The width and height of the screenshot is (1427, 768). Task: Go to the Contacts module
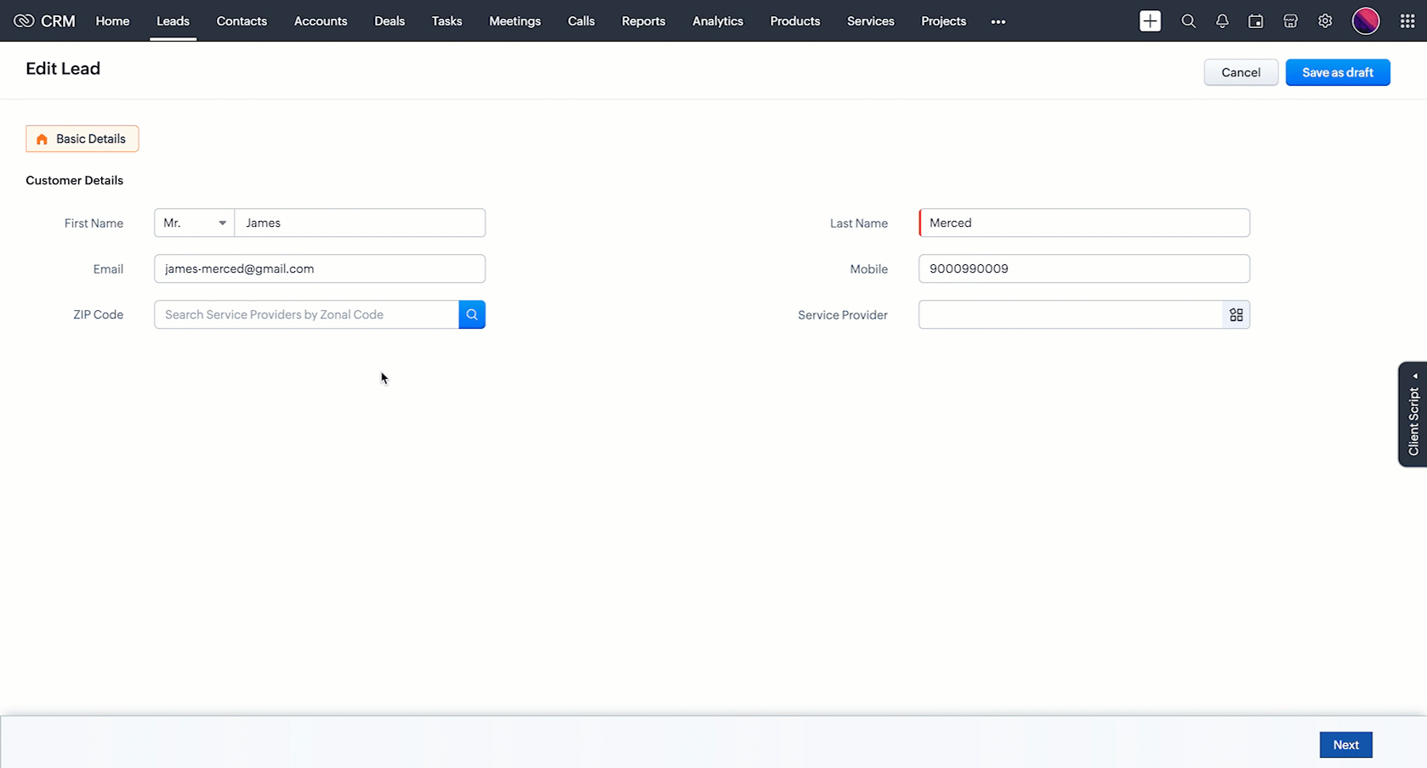[242, 21]
